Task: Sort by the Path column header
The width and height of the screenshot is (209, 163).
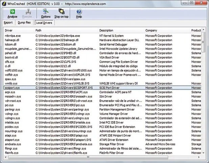Action: tap(66, 30)
